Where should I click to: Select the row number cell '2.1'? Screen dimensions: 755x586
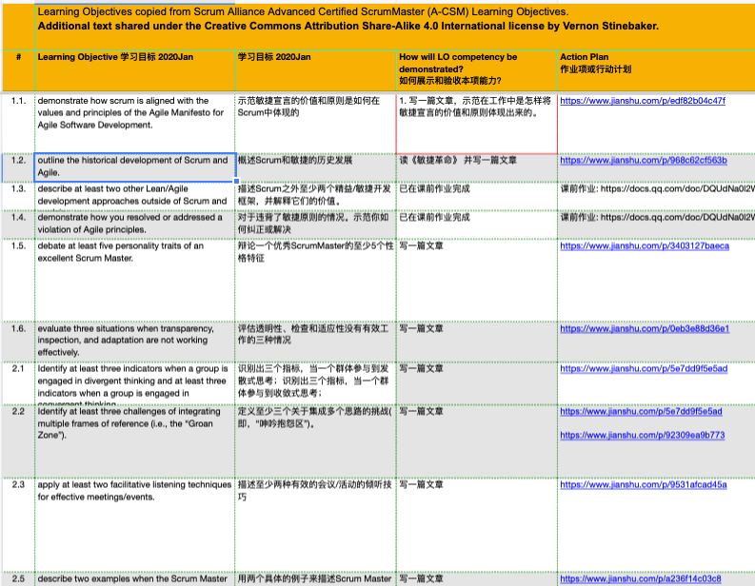18,383
